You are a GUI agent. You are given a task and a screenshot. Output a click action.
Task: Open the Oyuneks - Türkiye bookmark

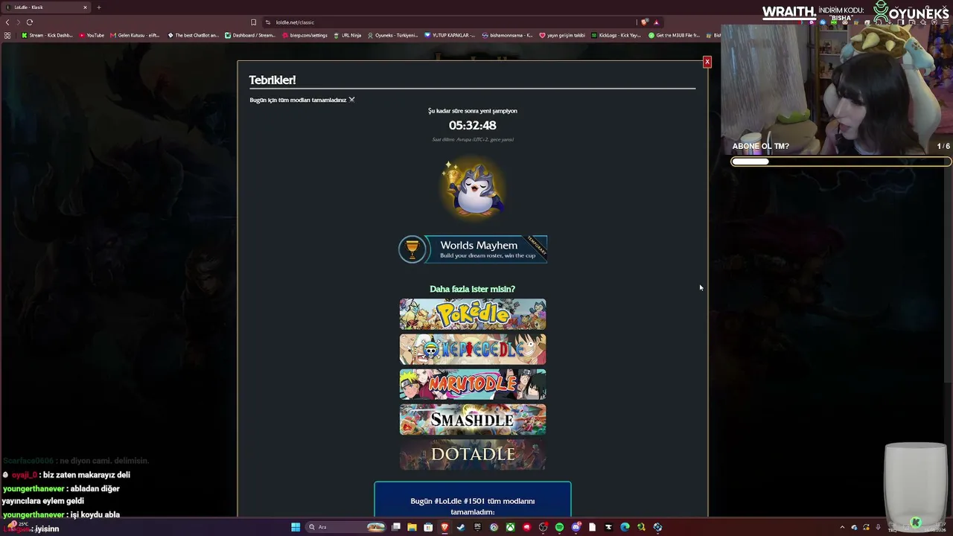392,35
